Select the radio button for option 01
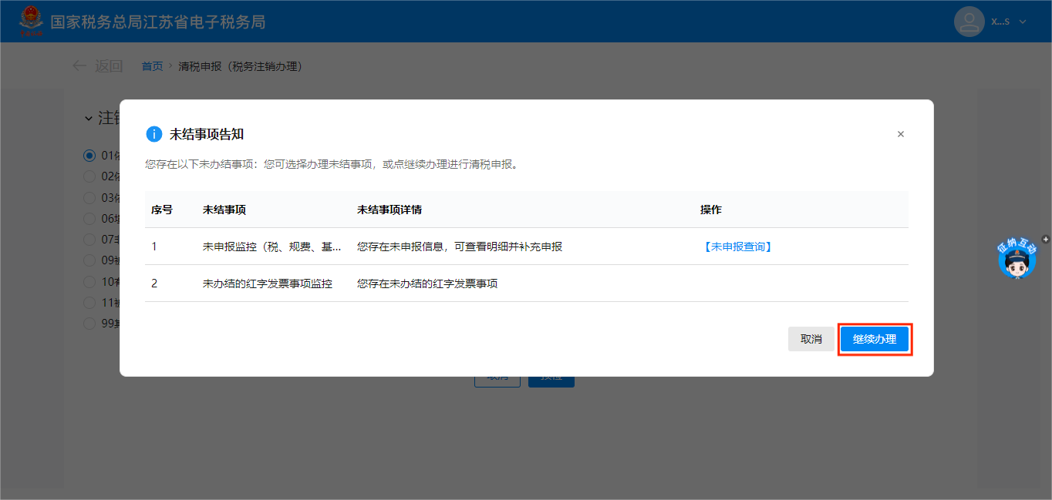Screen dimensions: 1052x500 pos(89,156)
